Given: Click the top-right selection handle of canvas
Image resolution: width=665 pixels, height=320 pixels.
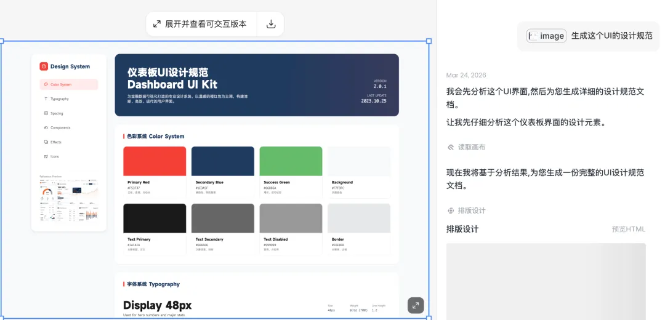Looking at the screenshot, I should click(429, 41).
